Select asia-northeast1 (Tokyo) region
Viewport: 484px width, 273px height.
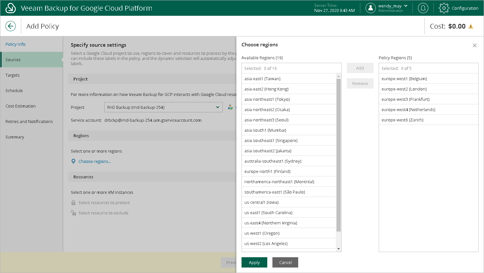(267, 99)
